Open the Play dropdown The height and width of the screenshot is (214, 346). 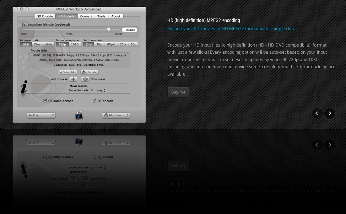(41, 115)
